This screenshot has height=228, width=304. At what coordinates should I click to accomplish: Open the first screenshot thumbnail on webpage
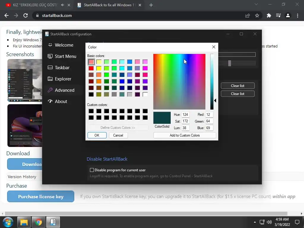(x=25, y=80)
